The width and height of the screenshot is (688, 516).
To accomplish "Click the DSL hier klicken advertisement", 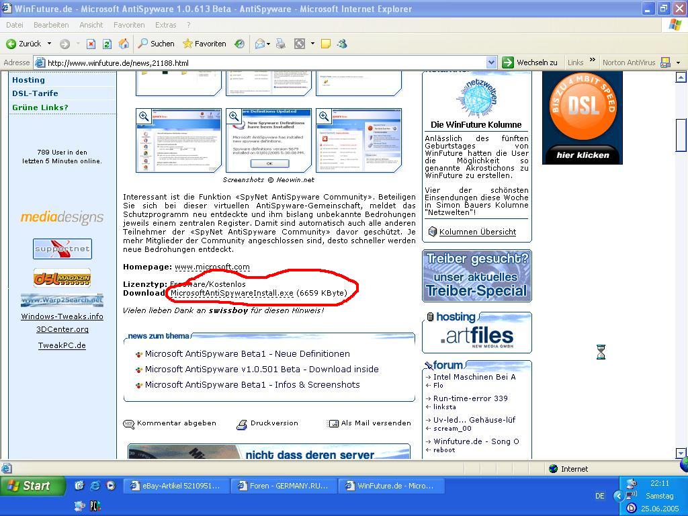I will 583,118.
